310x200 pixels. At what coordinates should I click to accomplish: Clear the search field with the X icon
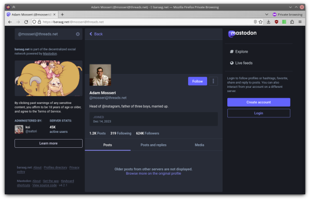78,34
